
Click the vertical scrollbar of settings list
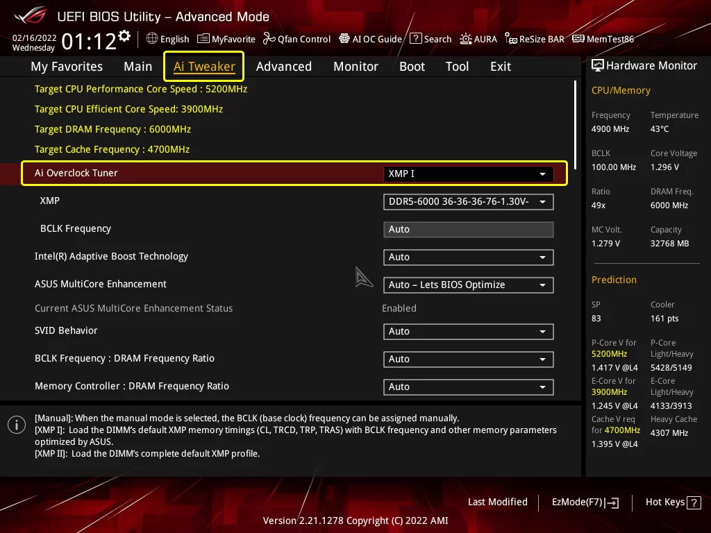[x=575, y=121]
